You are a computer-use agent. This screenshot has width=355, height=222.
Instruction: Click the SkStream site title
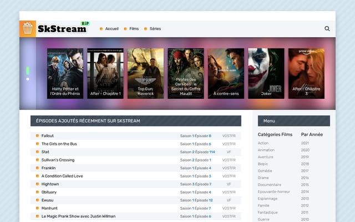62,29
